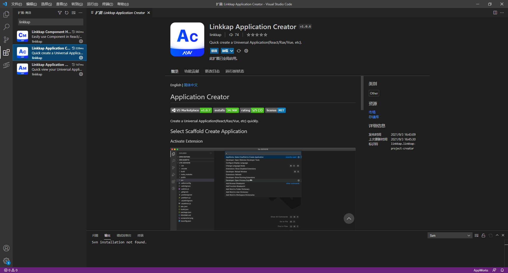
Task: Open the Accounts menu icon
Action: (6, 248)
